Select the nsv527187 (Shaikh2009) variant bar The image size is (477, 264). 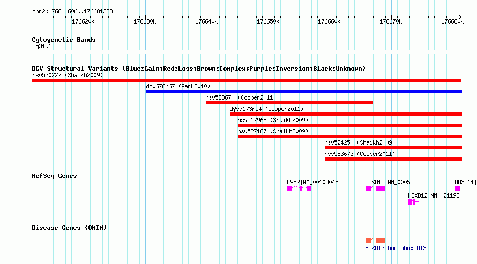[x=350, y=137]
